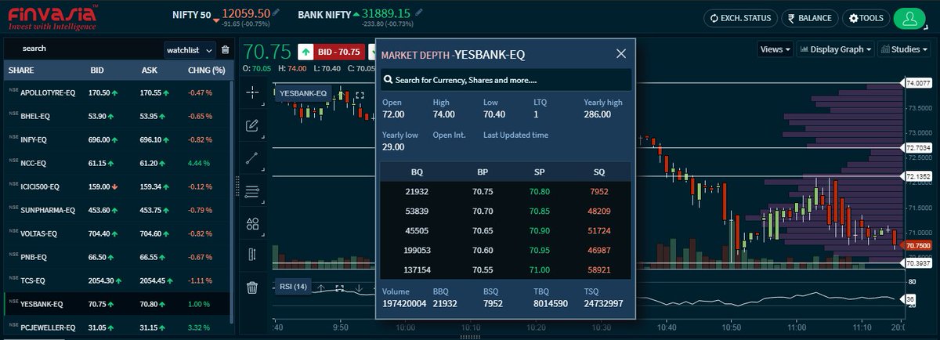Screen dimensions: 940x340
Task: Sort by SHARE column header
Action: 21,71
